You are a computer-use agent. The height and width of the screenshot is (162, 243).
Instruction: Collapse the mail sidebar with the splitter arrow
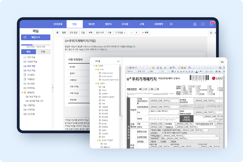[x=53, y=88]
